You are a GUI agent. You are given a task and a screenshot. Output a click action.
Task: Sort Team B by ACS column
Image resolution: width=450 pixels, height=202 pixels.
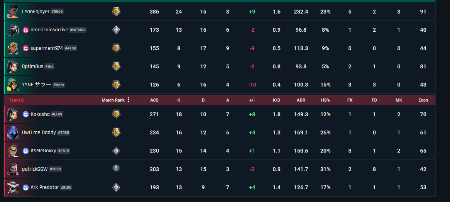[154, 100]
